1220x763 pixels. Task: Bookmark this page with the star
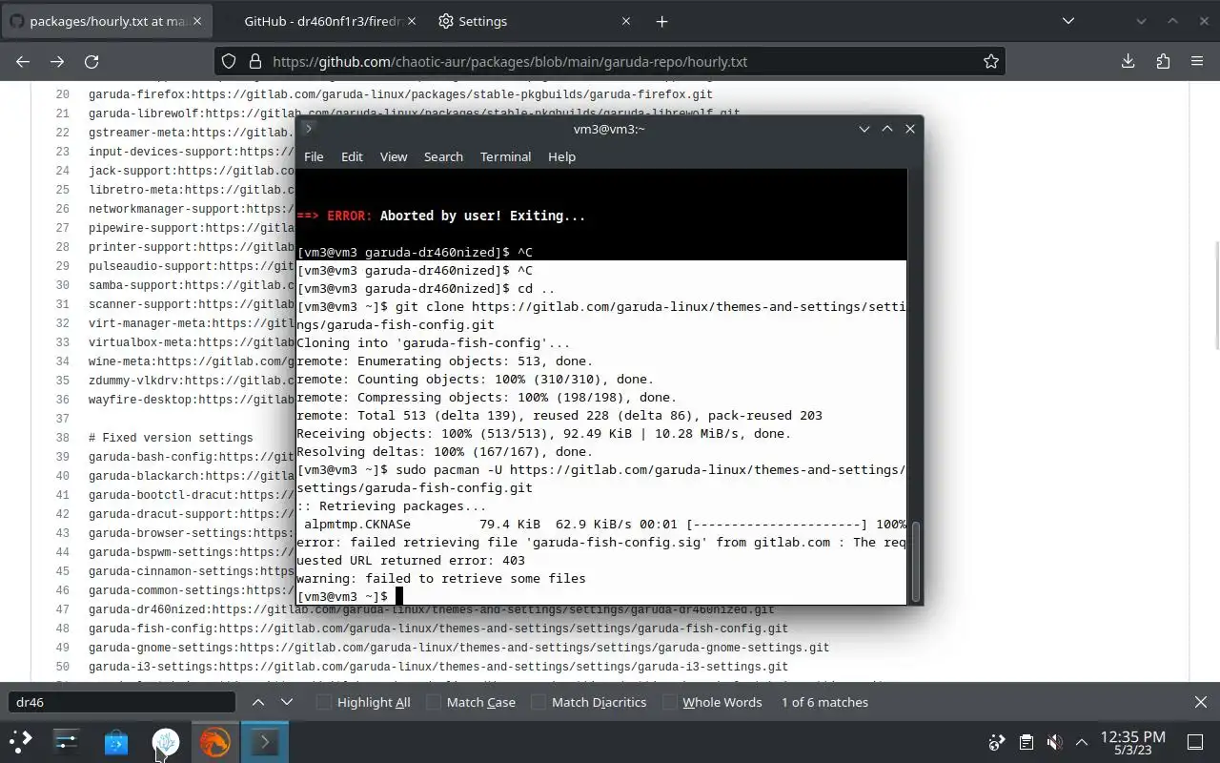click(991, 61)
